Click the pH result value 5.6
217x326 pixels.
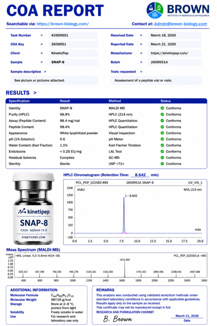(x=62, y=139)
